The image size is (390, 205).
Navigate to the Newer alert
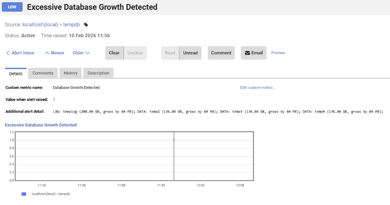coord(55,53)
